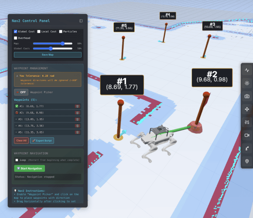Enable the Local Cost checkbox
253x218 pixels.
pyautogui.click(x=39, y=31)
